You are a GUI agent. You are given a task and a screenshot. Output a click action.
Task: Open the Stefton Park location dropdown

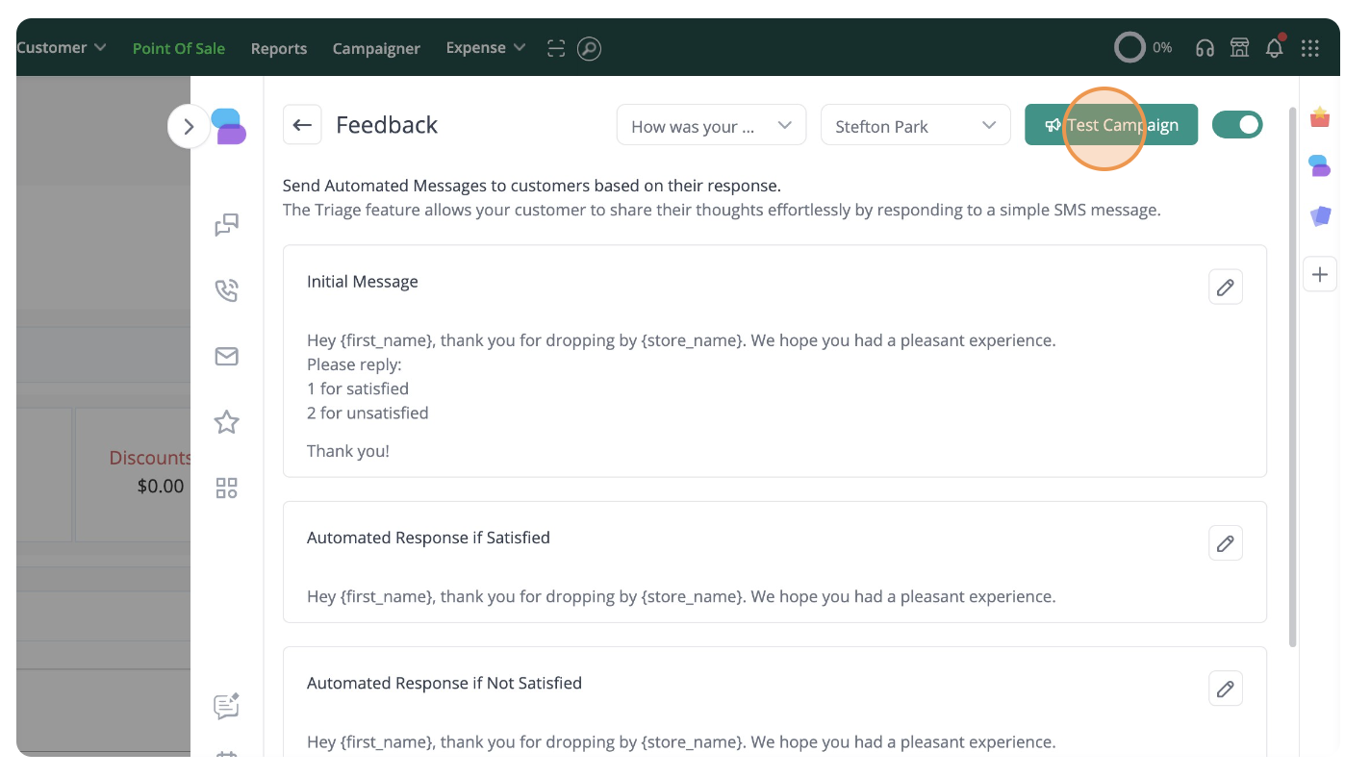click(x=915, y=126)
